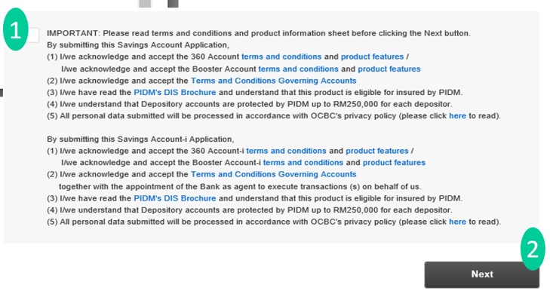Image resolution: width=550 pixels, height=294 pixels.
Task: Click the green step 2 circle marker
Action: 533,249
